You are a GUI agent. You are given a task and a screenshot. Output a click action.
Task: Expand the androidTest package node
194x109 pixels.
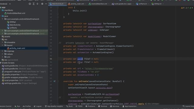pos(2,31)
